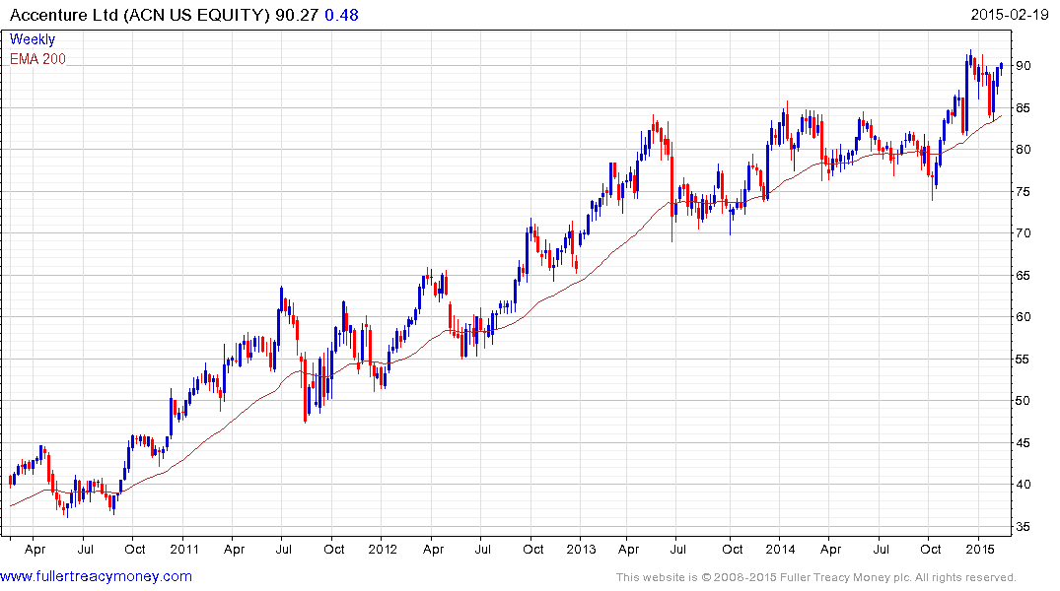Screen dimensions: 1060x591
Task: Select the last price value 90.27
Action: click(x=297, y=15)
